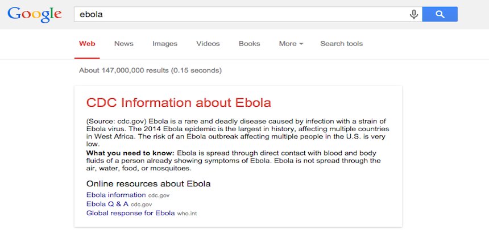Open the Images tab
489x230 pixels.
coord(165,44)
